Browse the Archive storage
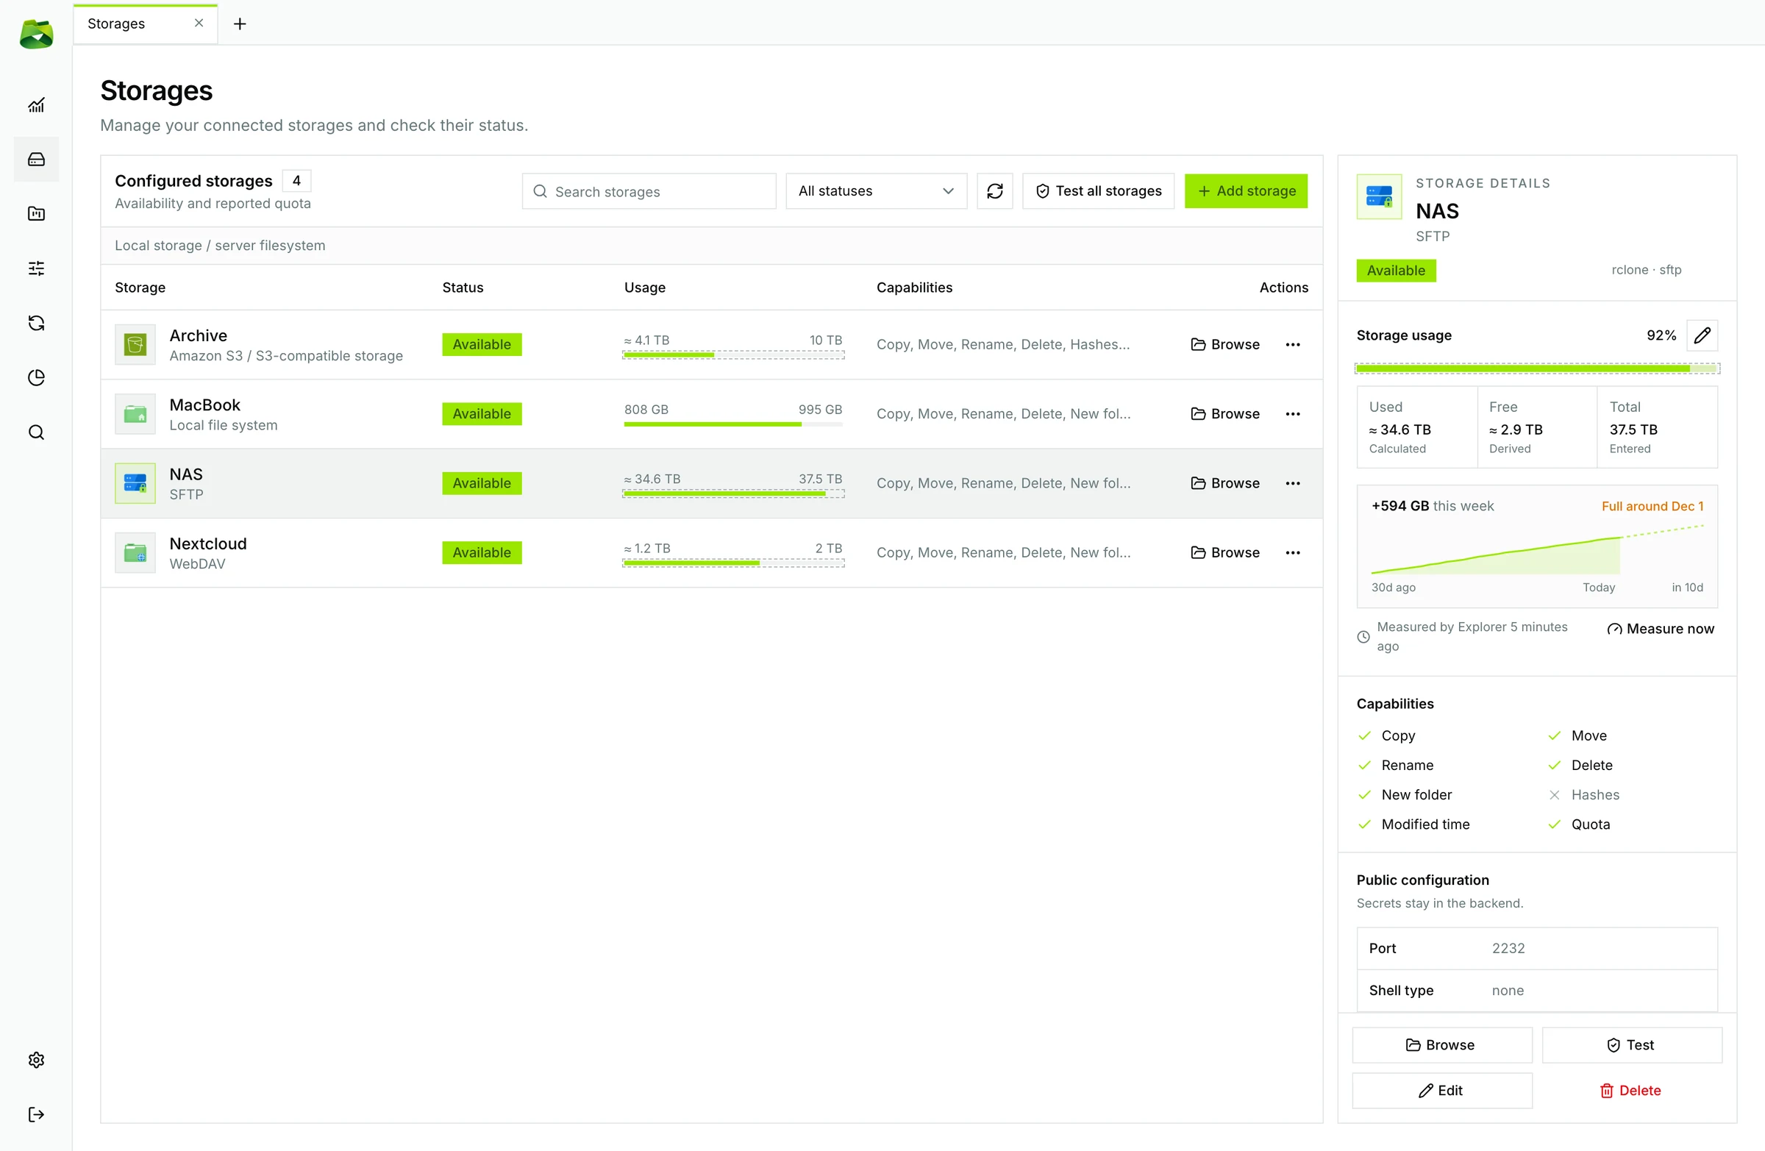The image size is (1765, 1151). click(x=1225, y=344)
